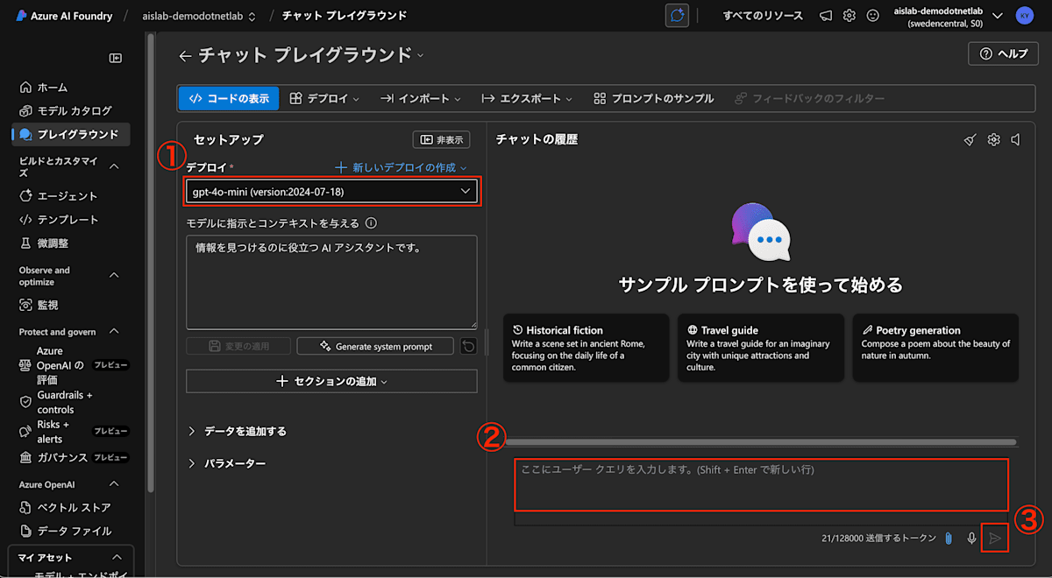
Task: Click チャット プレイグラウンド breadcrumb
Action: point(345,16)
